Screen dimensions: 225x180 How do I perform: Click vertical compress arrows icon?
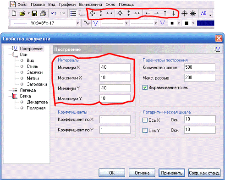[129, 13]
